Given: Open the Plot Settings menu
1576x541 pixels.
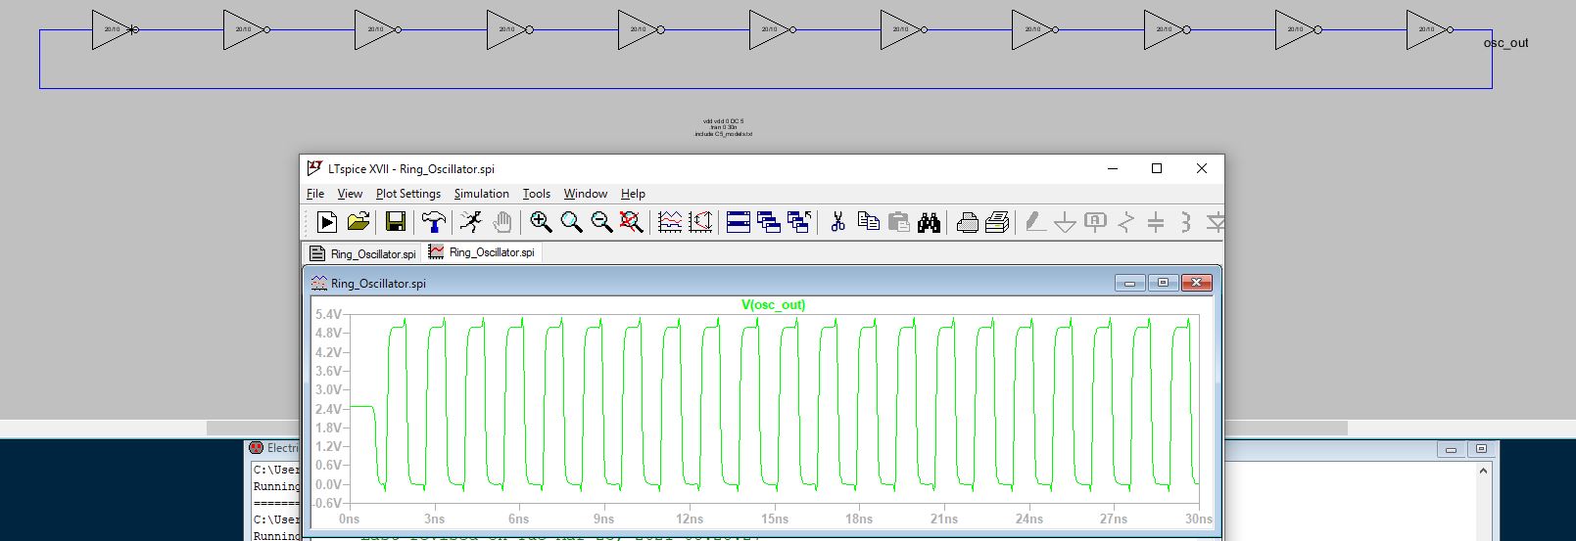Looking at the screenshot, I should coord(407,194).
